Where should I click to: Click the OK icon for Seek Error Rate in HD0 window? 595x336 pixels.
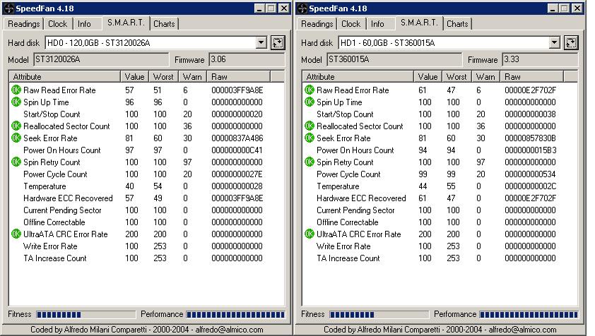[x=16, y=138]
